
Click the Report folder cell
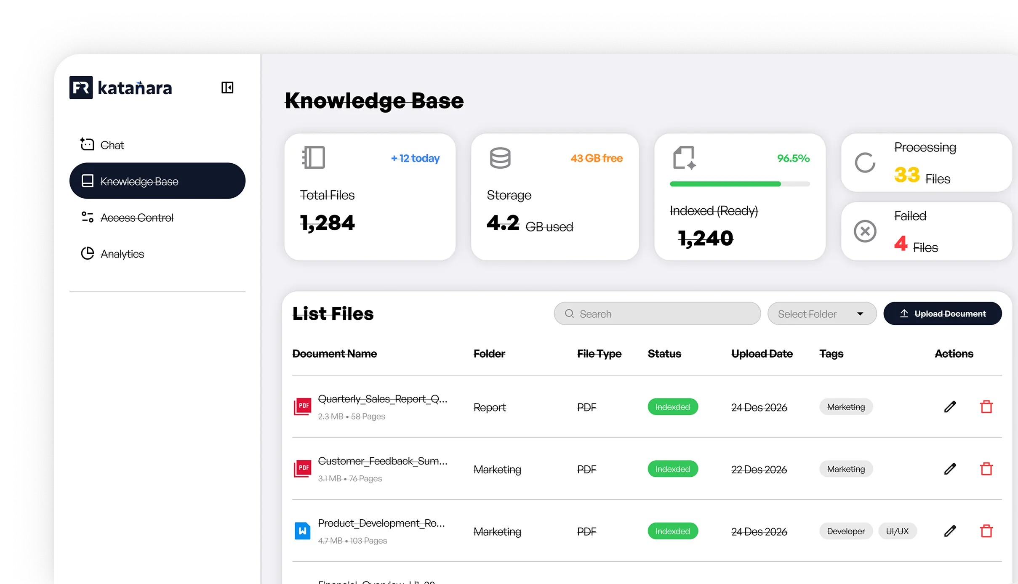tap(490, 407)
